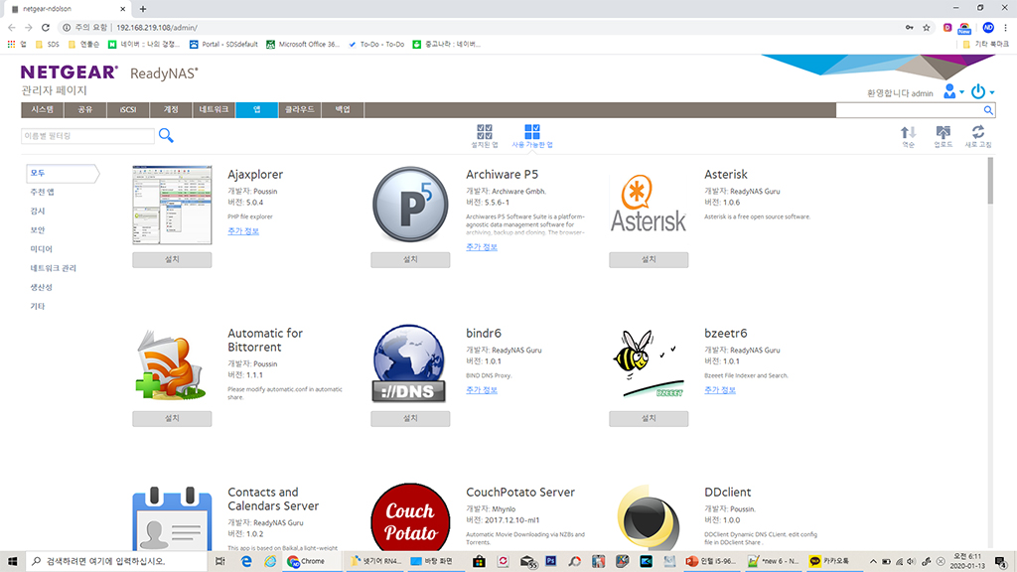Click the NETGEAR logo

(x=70, y=71)
